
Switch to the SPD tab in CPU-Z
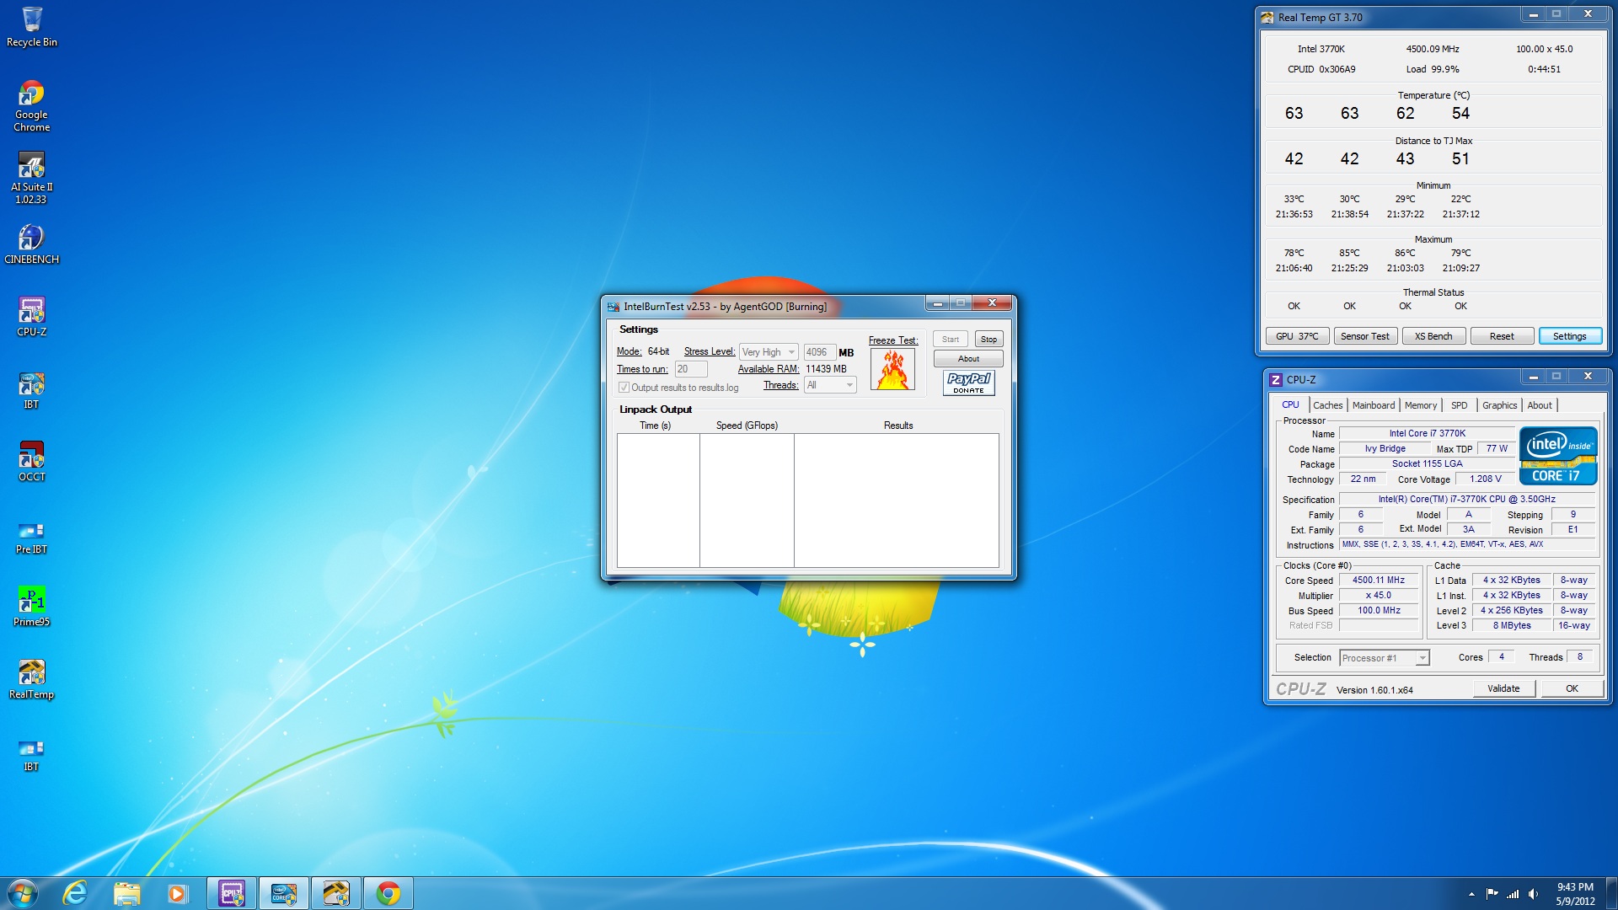(1459, 405)
